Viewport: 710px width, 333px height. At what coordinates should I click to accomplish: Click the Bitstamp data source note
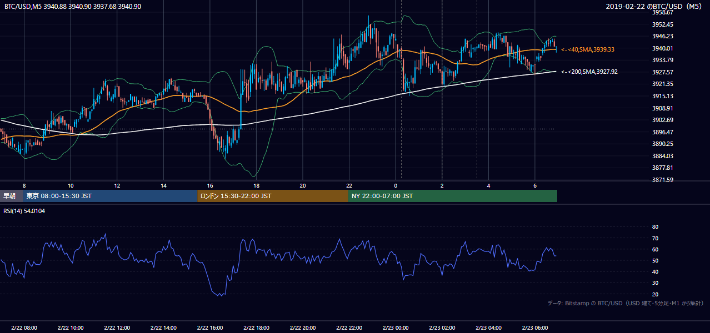(x=626, y=304)
